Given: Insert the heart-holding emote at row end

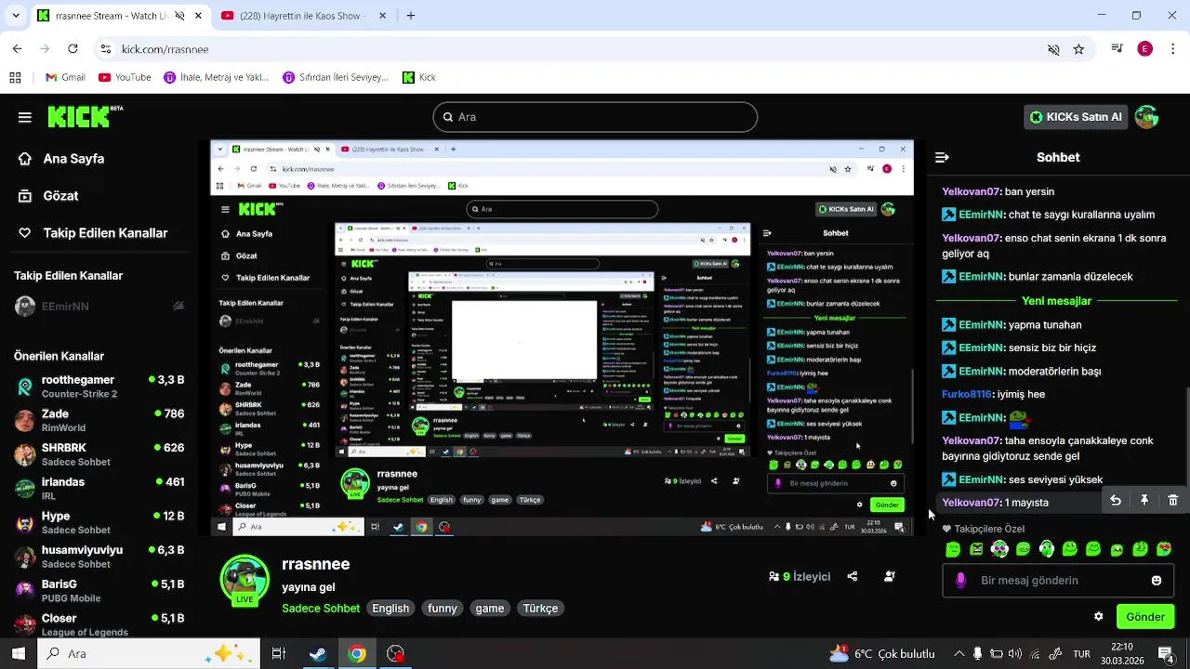Looking at the screenshot, I should pos(1164,549).
